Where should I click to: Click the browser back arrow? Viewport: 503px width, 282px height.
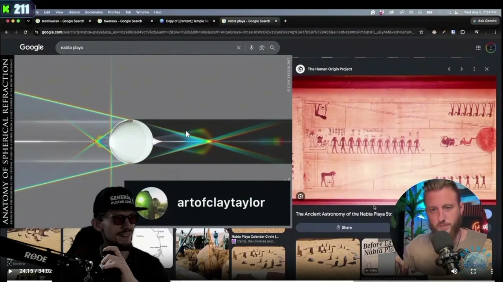(x=7, y=32)
